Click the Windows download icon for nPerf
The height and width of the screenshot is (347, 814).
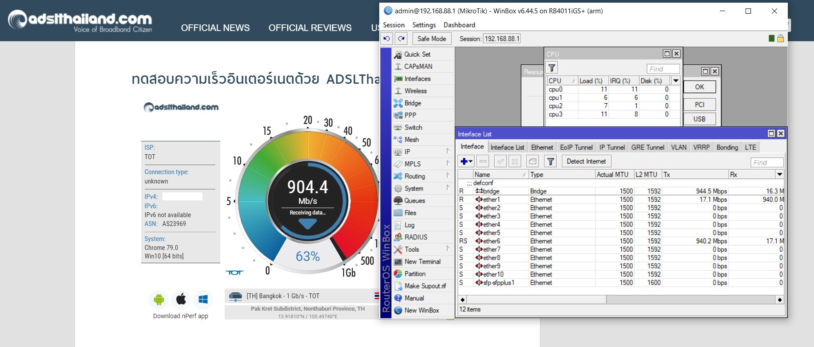coord(203,300)
